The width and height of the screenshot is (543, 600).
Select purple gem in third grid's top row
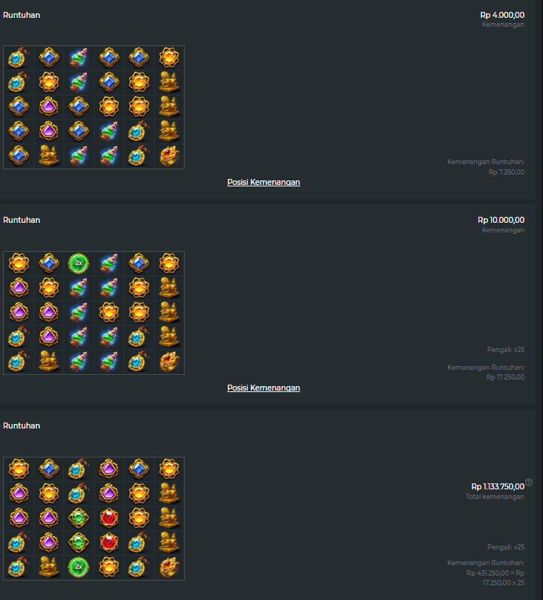coord(109,469)
